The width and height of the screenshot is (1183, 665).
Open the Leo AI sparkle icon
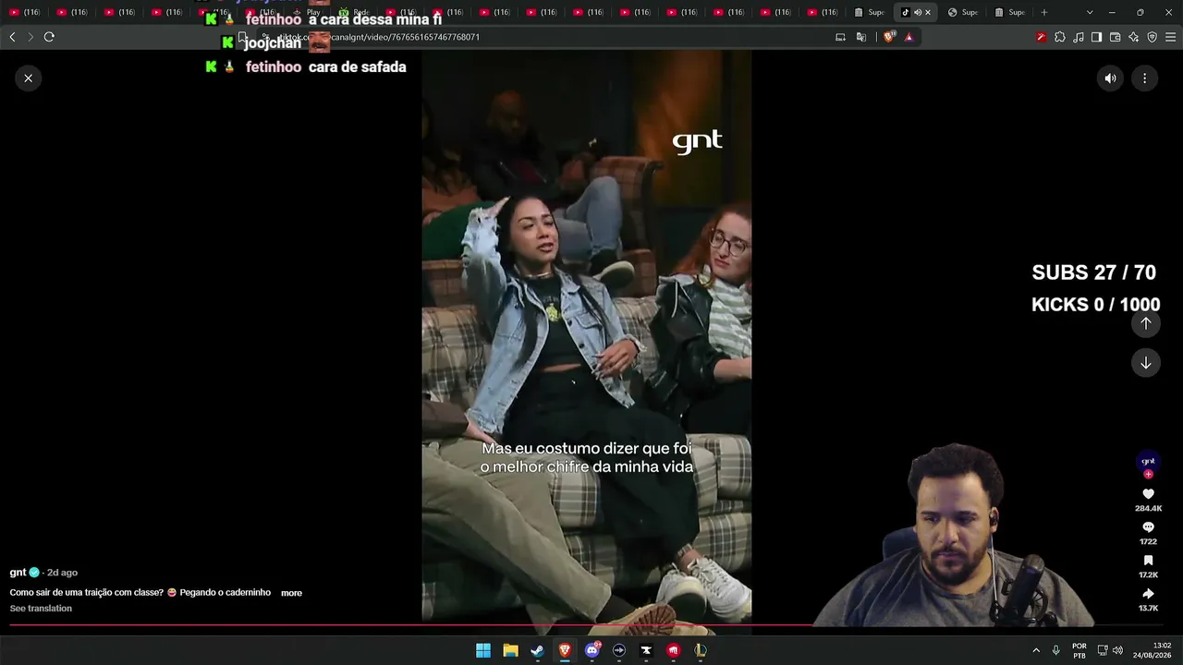click(1133, 37)
